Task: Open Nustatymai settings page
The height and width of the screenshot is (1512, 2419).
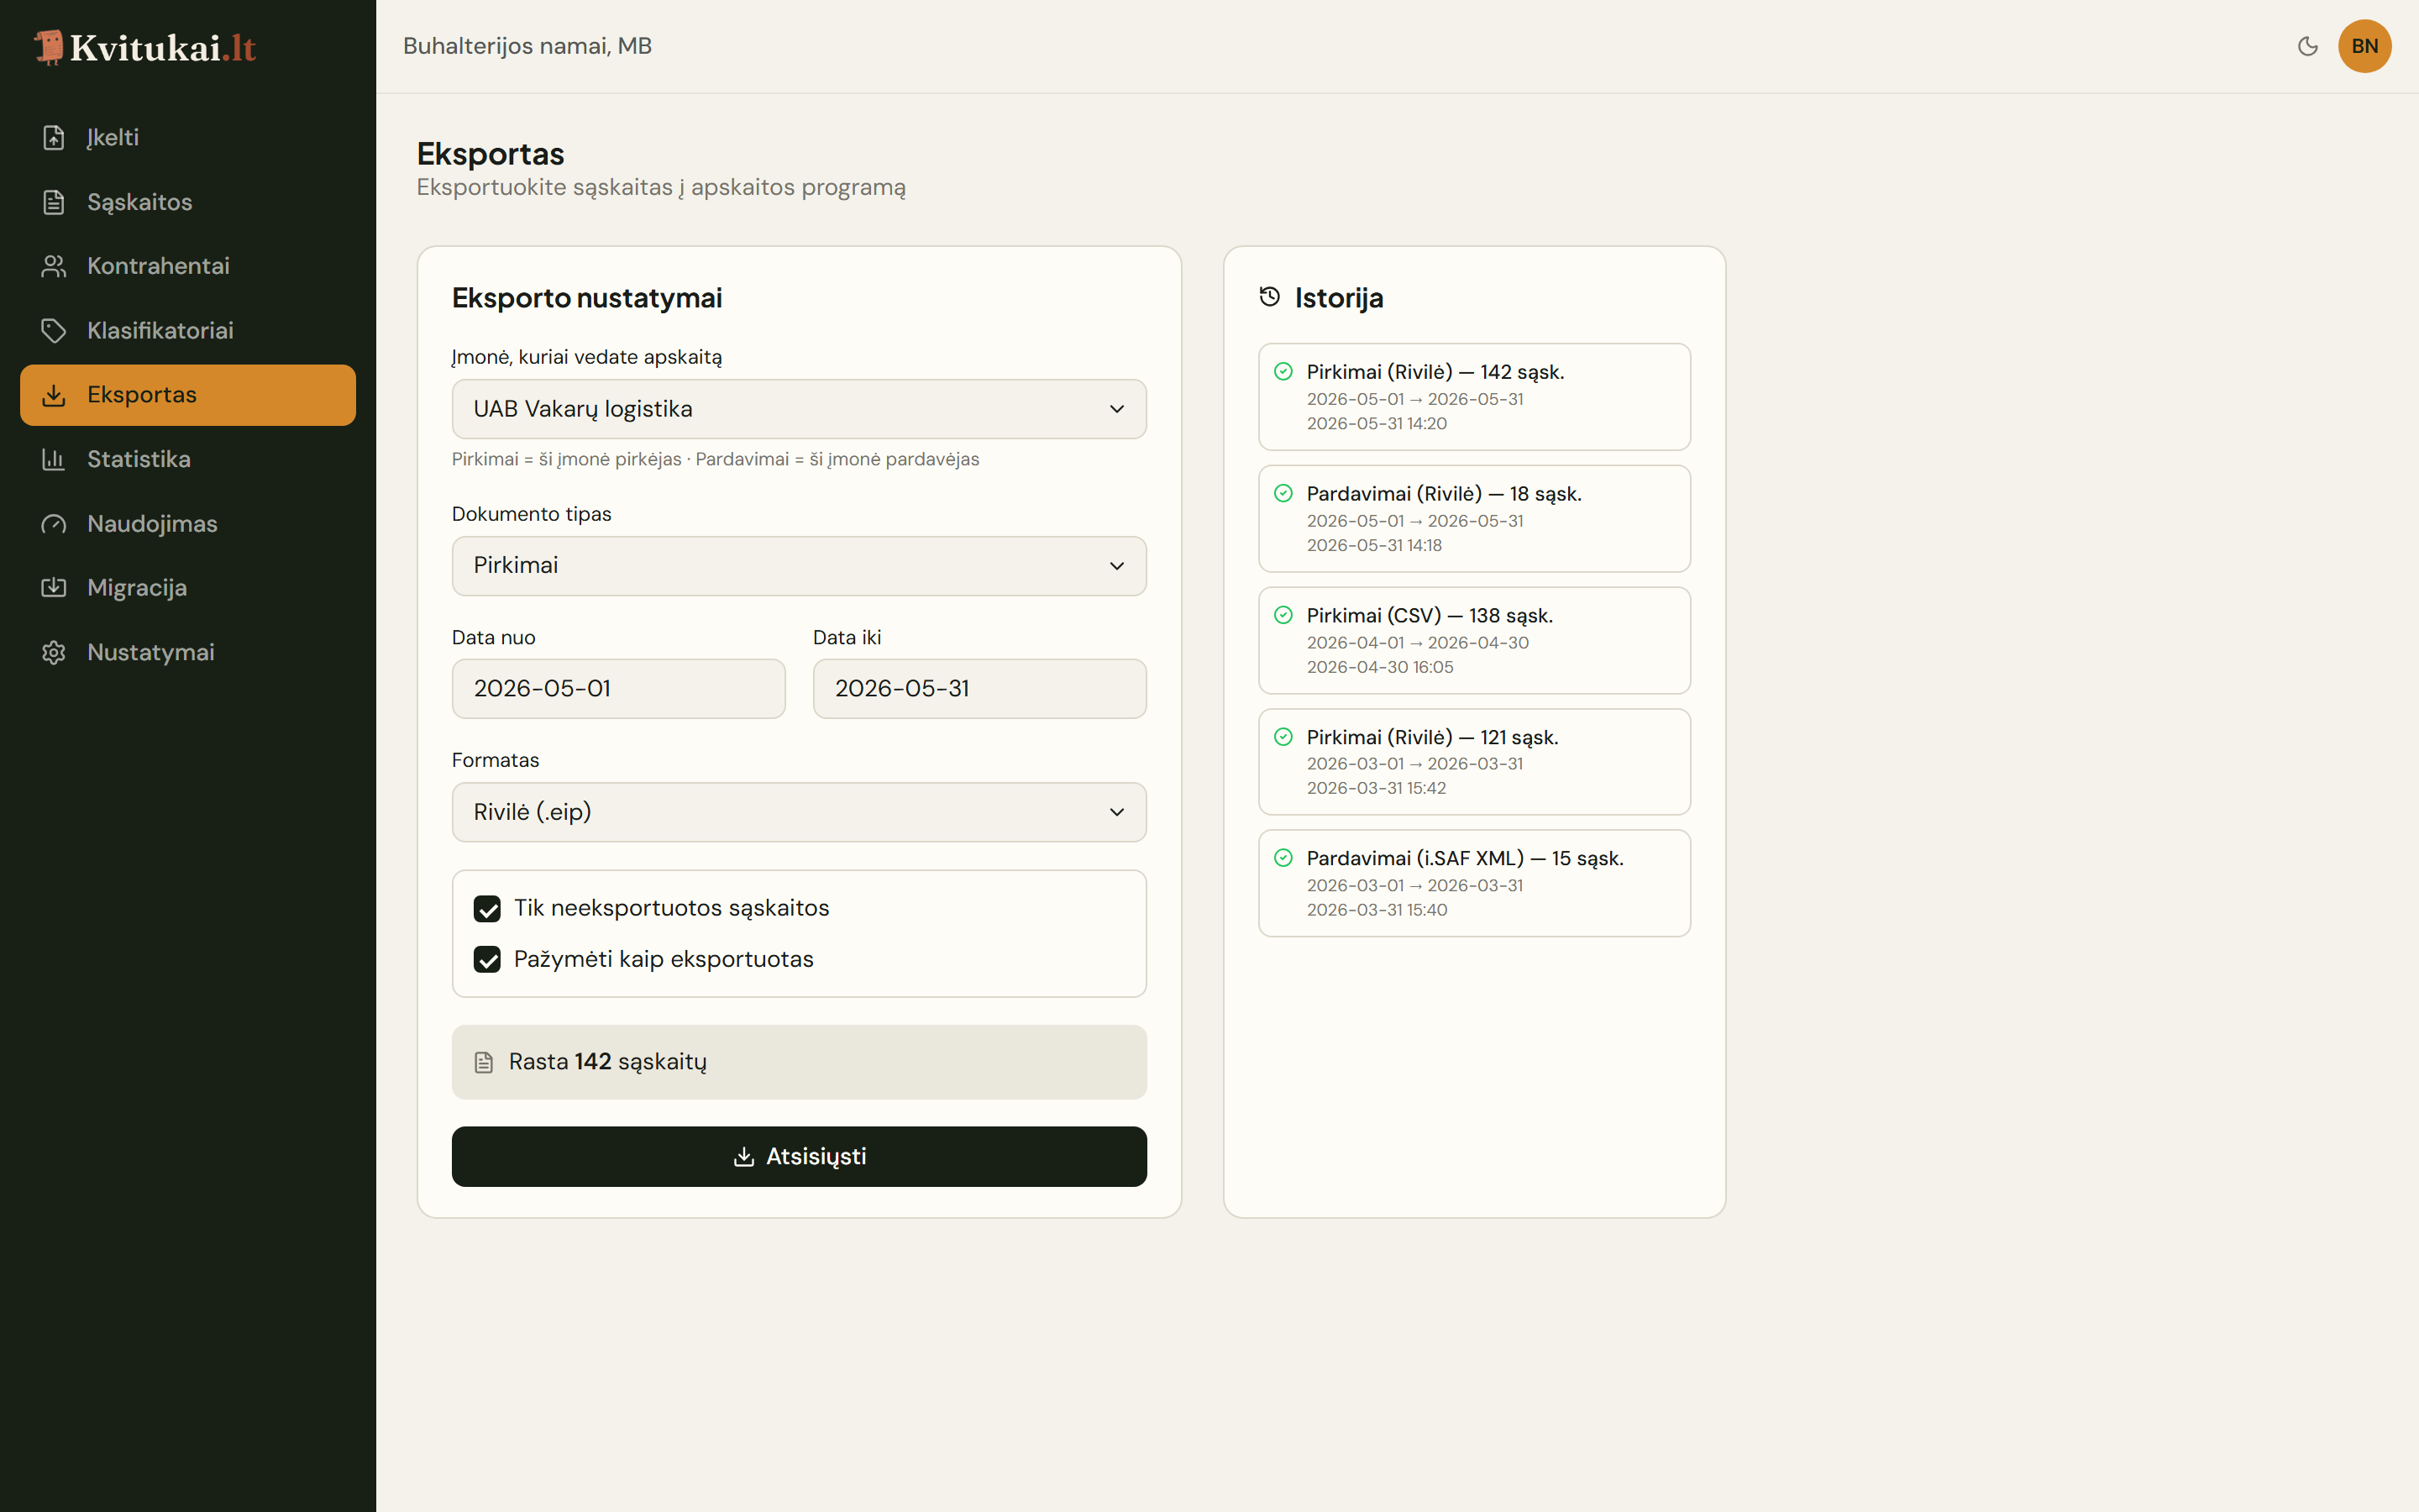Action: pos(188,652)
